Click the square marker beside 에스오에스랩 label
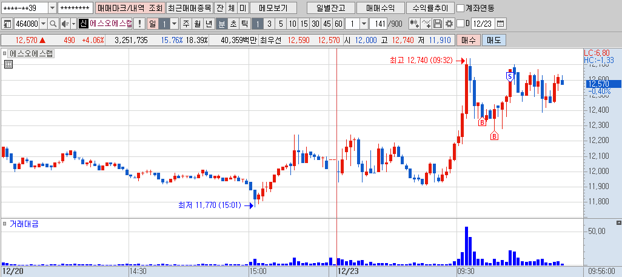 [5, 53]
